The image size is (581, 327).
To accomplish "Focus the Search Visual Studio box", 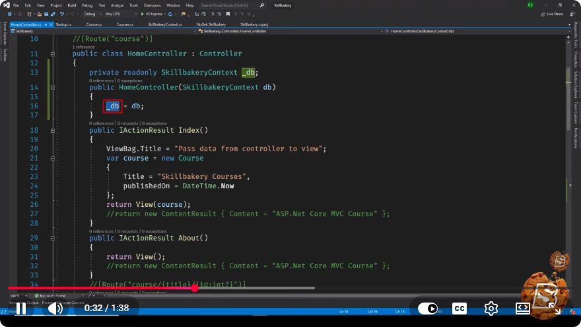I will pos(232,5).
